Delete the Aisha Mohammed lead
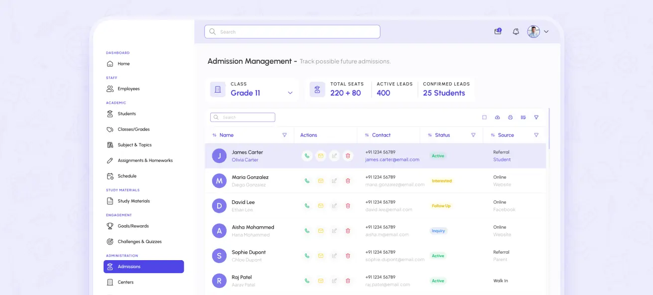653x295 pixels. [348, 231]
